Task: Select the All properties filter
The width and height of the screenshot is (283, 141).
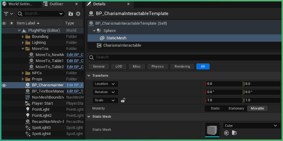Action: (203, 67)
